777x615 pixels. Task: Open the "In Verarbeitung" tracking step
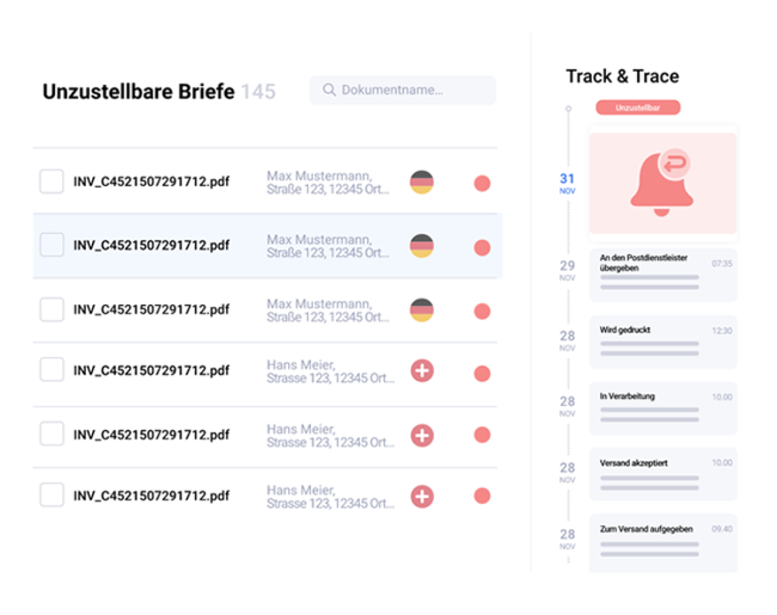point(663,408)
